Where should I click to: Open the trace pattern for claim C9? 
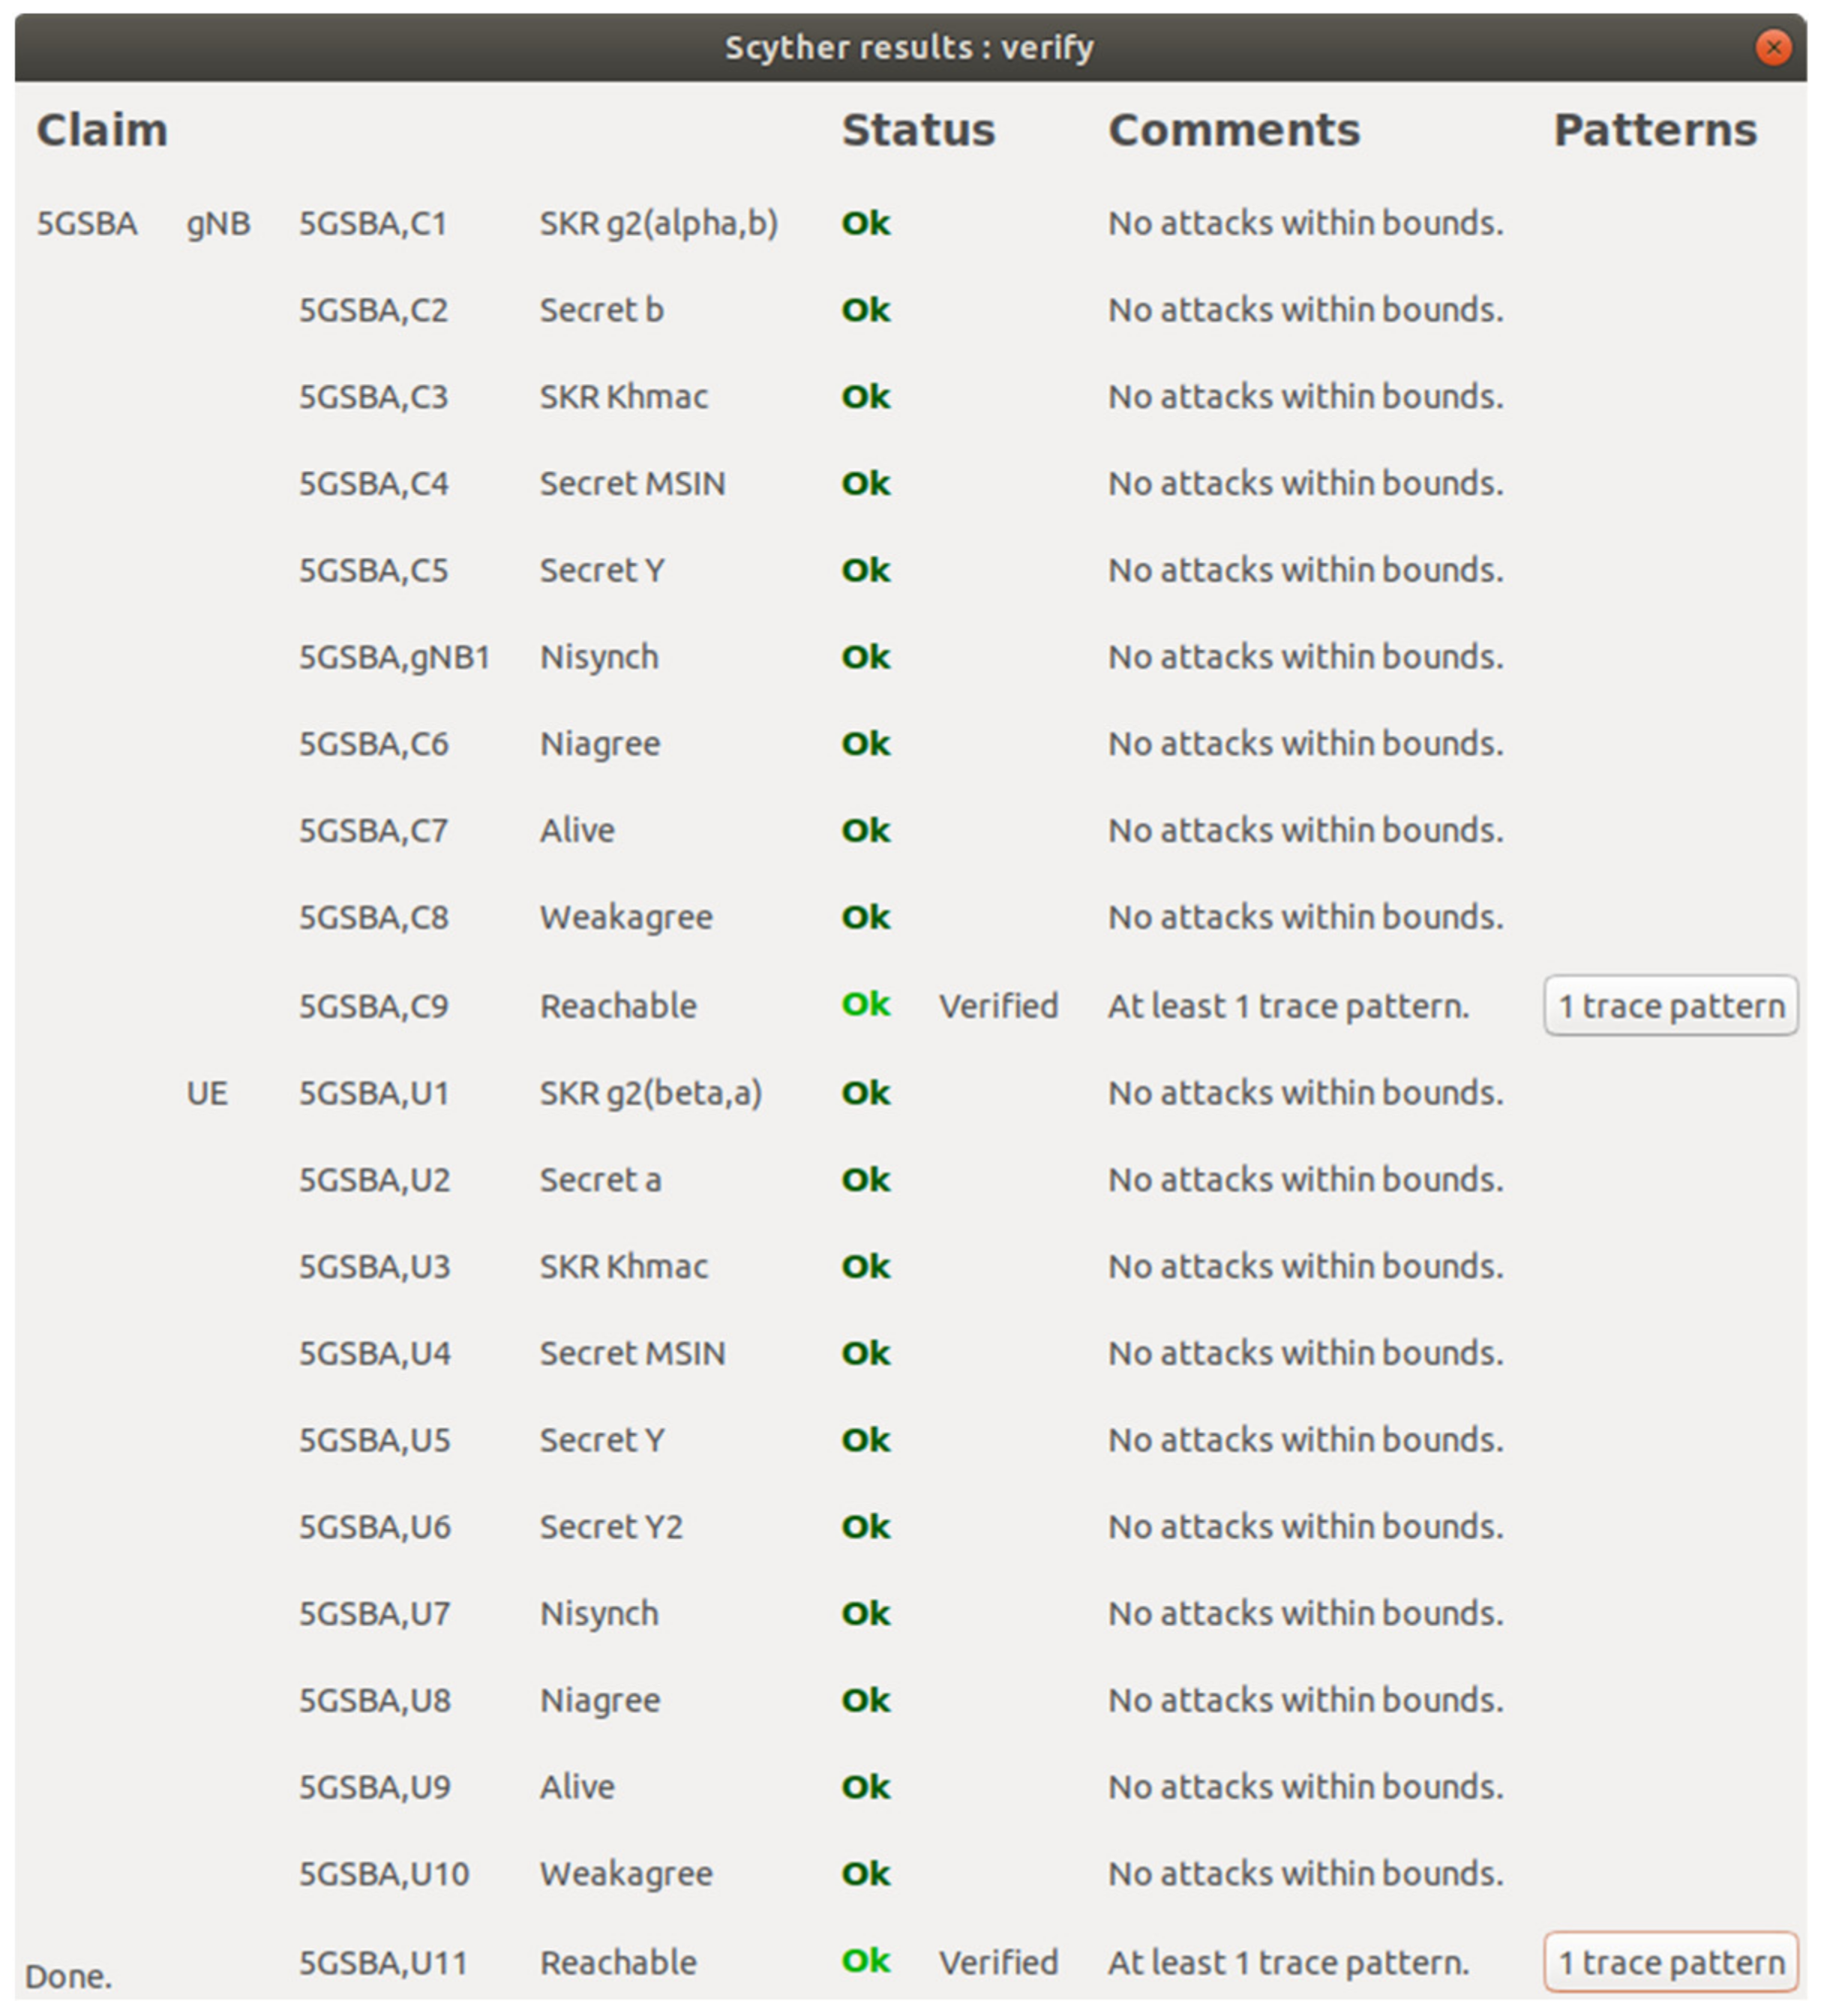click(x=1670, y=1005)
